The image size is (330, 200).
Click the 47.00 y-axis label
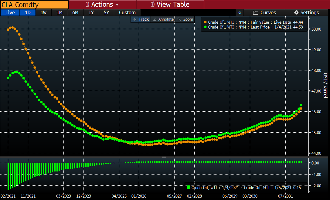point(316,91)
